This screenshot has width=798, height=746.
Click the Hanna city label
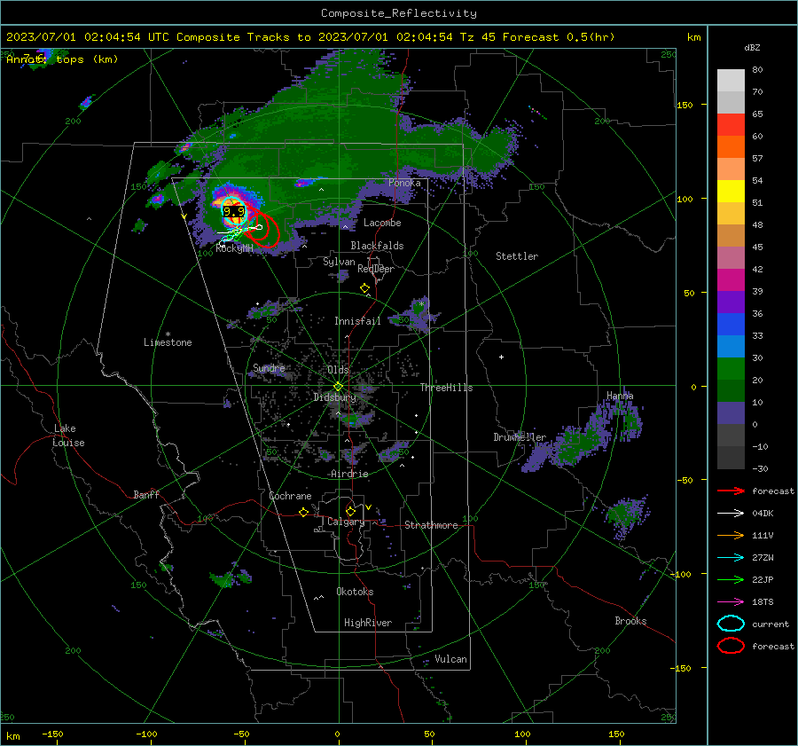pyautogui.click(x=620, y=396)
